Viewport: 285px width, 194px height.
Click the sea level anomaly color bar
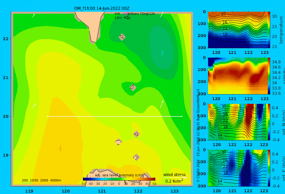[119, 179]
